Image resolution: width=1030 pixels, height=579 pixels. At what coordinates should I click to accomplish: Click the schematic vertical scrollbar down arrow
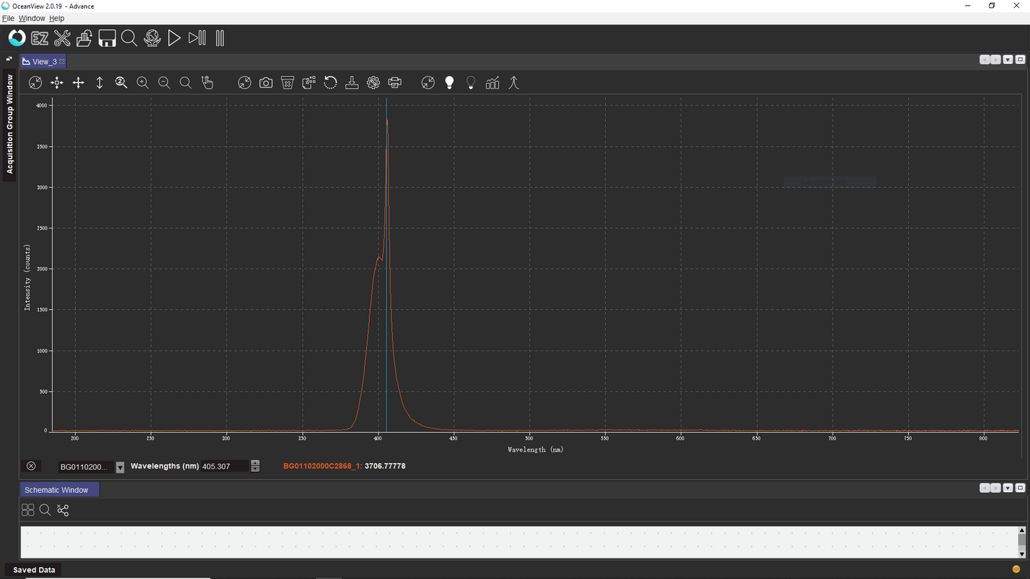point(1021,554)
